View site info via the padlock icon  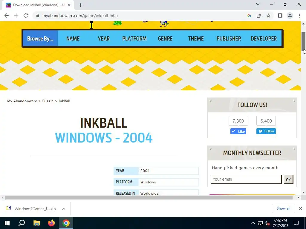(x=38, y=16)
